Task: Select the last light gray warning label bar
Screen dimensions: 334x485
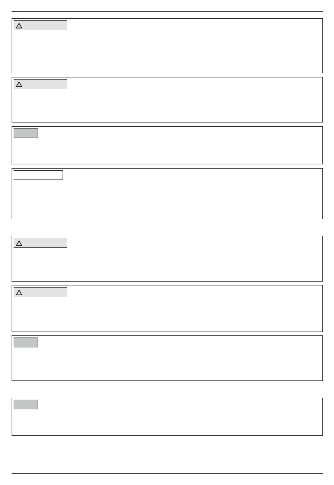Action: (x=40, y=292)
